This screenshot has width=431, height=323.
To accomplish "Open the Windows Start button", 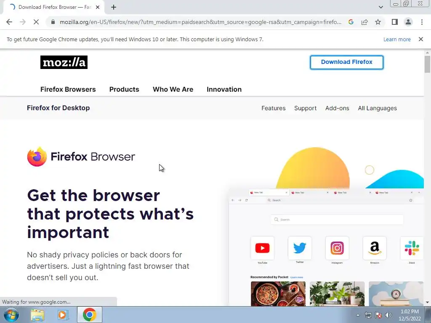I will (x=11, y=315).
